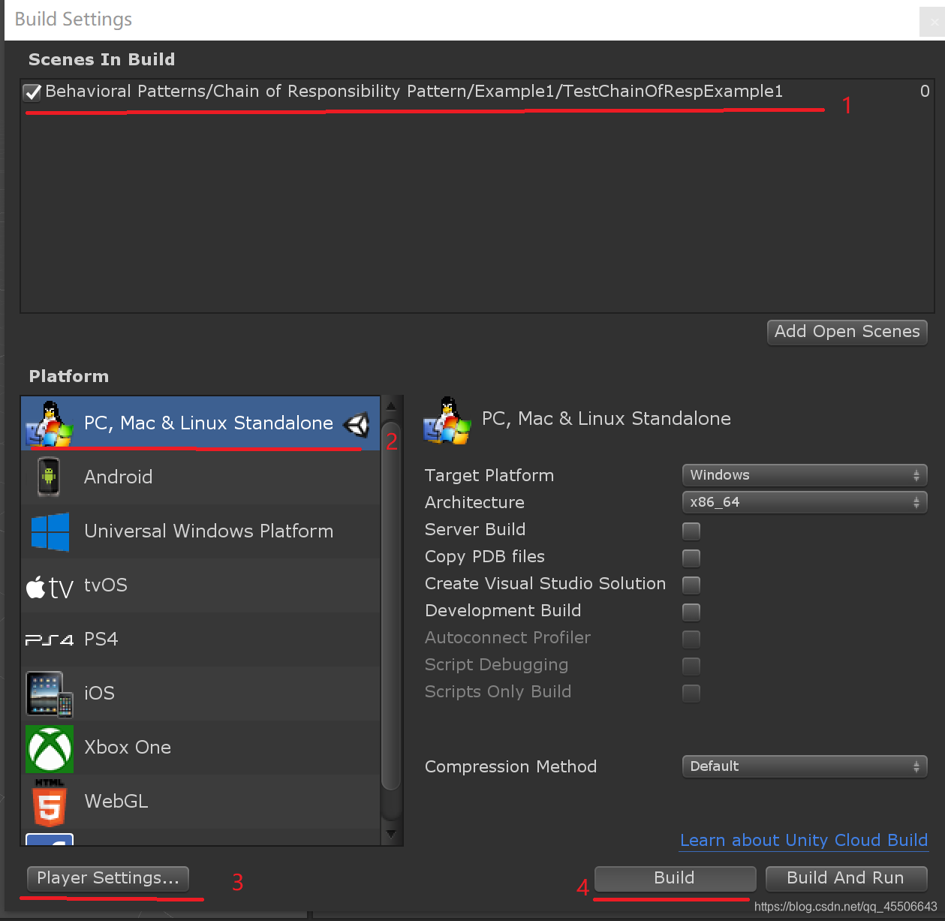Click the disabled Scripts Only Build checkbox
This screenshot has width=945, height=921.
tap(691, 693)
